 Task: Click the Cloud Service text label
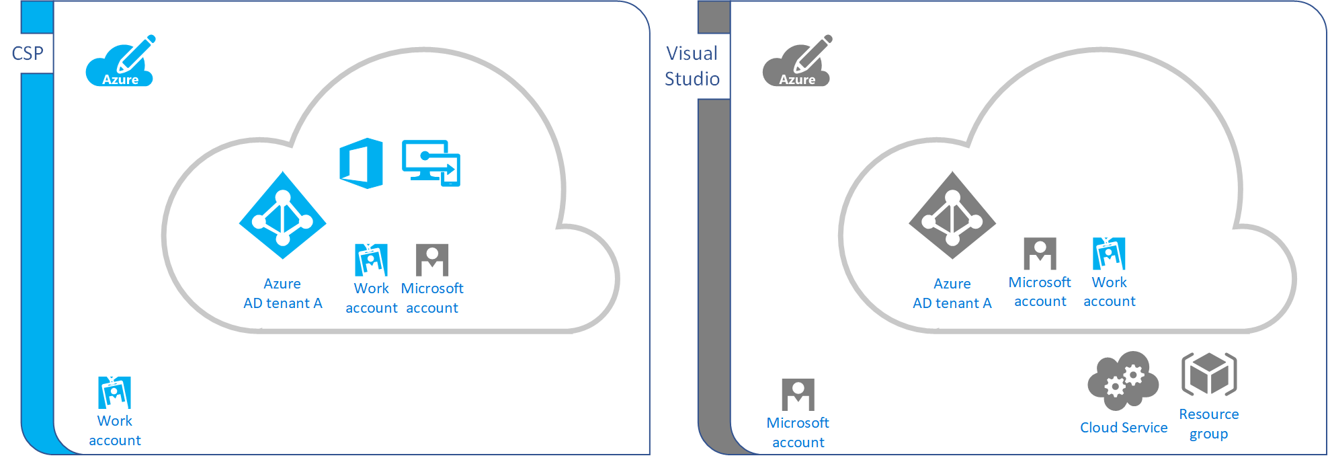click(x=1123, y=428)
